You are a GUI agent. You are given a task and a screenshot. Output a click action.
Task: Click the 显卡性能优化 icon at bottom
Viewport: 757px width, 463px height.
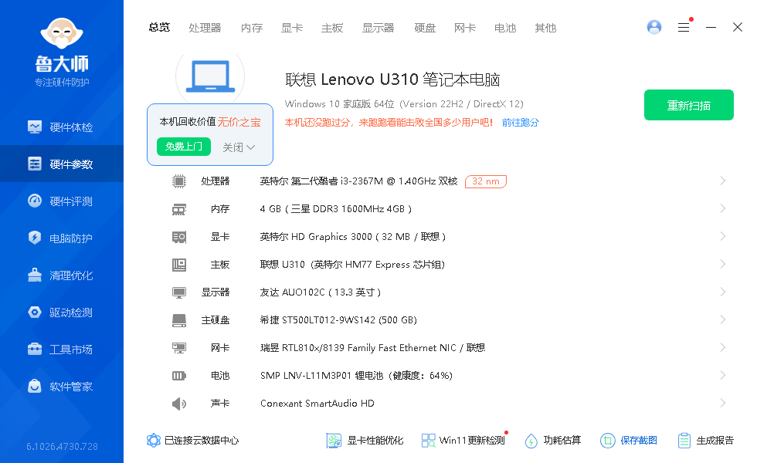pyautogui.click(x=334, y=441)
